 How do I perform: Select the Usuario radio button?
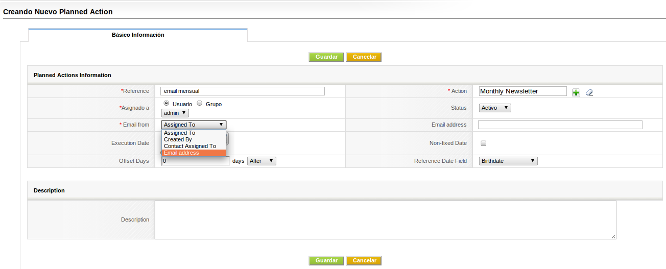[167, 103]
